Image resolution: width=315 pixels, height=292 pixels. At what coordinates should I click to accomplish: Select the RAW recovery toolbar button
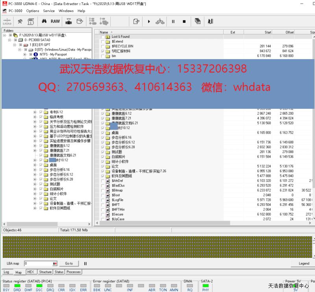point(55,21)
